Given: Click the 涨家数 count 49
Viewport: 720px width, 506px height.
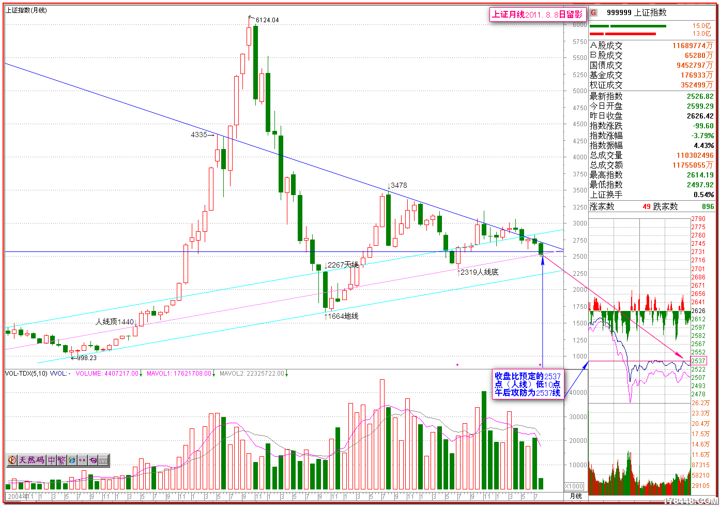Looking at the screenshot, I should 647,206.
